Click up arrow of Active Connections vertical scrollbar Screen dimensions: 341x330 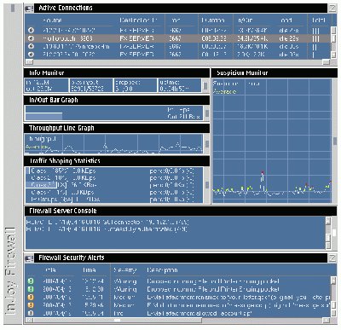pos(333,30)
